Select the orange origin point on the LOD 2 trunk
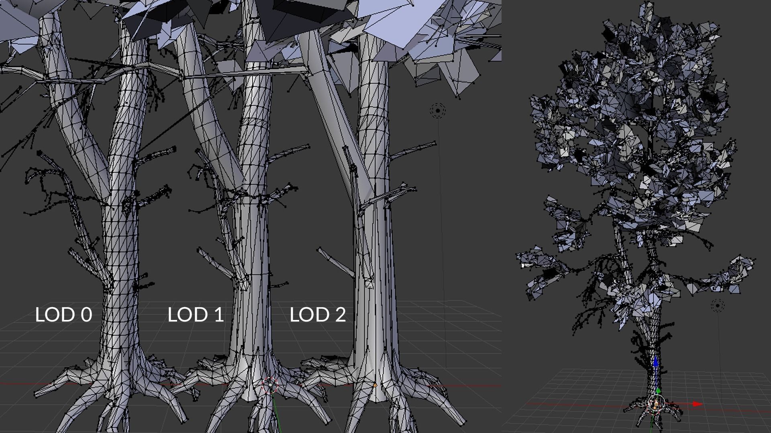This screenshot has width=771, height=433. 375,385
